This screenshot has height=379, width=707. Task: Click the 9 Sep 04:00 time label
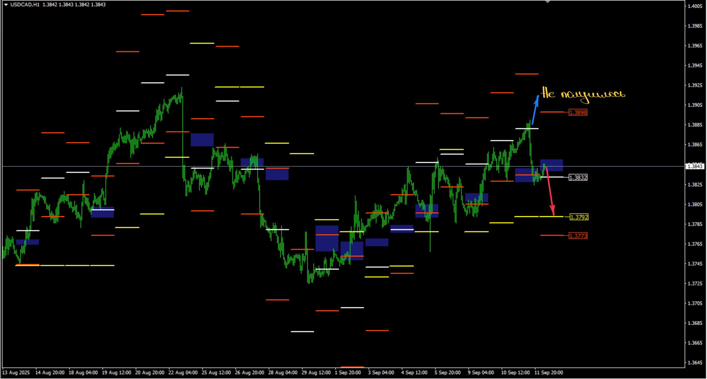481,373
